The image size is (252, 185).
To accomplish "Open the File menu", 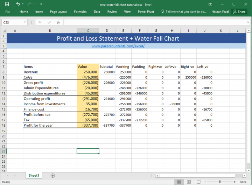I will pos(8,12).
